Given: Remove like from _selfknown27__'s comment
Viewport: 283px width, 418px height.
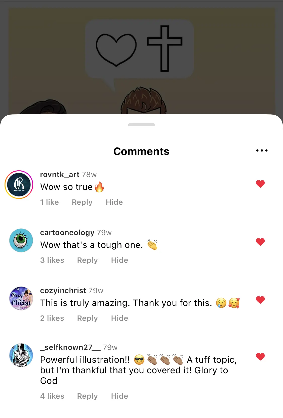Looking at the screenshot, I should [x=260, y=357].
